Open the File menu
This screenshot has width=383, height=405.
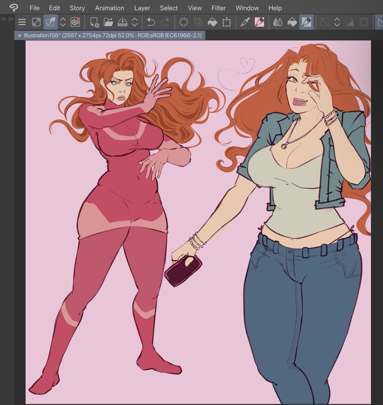point(34,8)
